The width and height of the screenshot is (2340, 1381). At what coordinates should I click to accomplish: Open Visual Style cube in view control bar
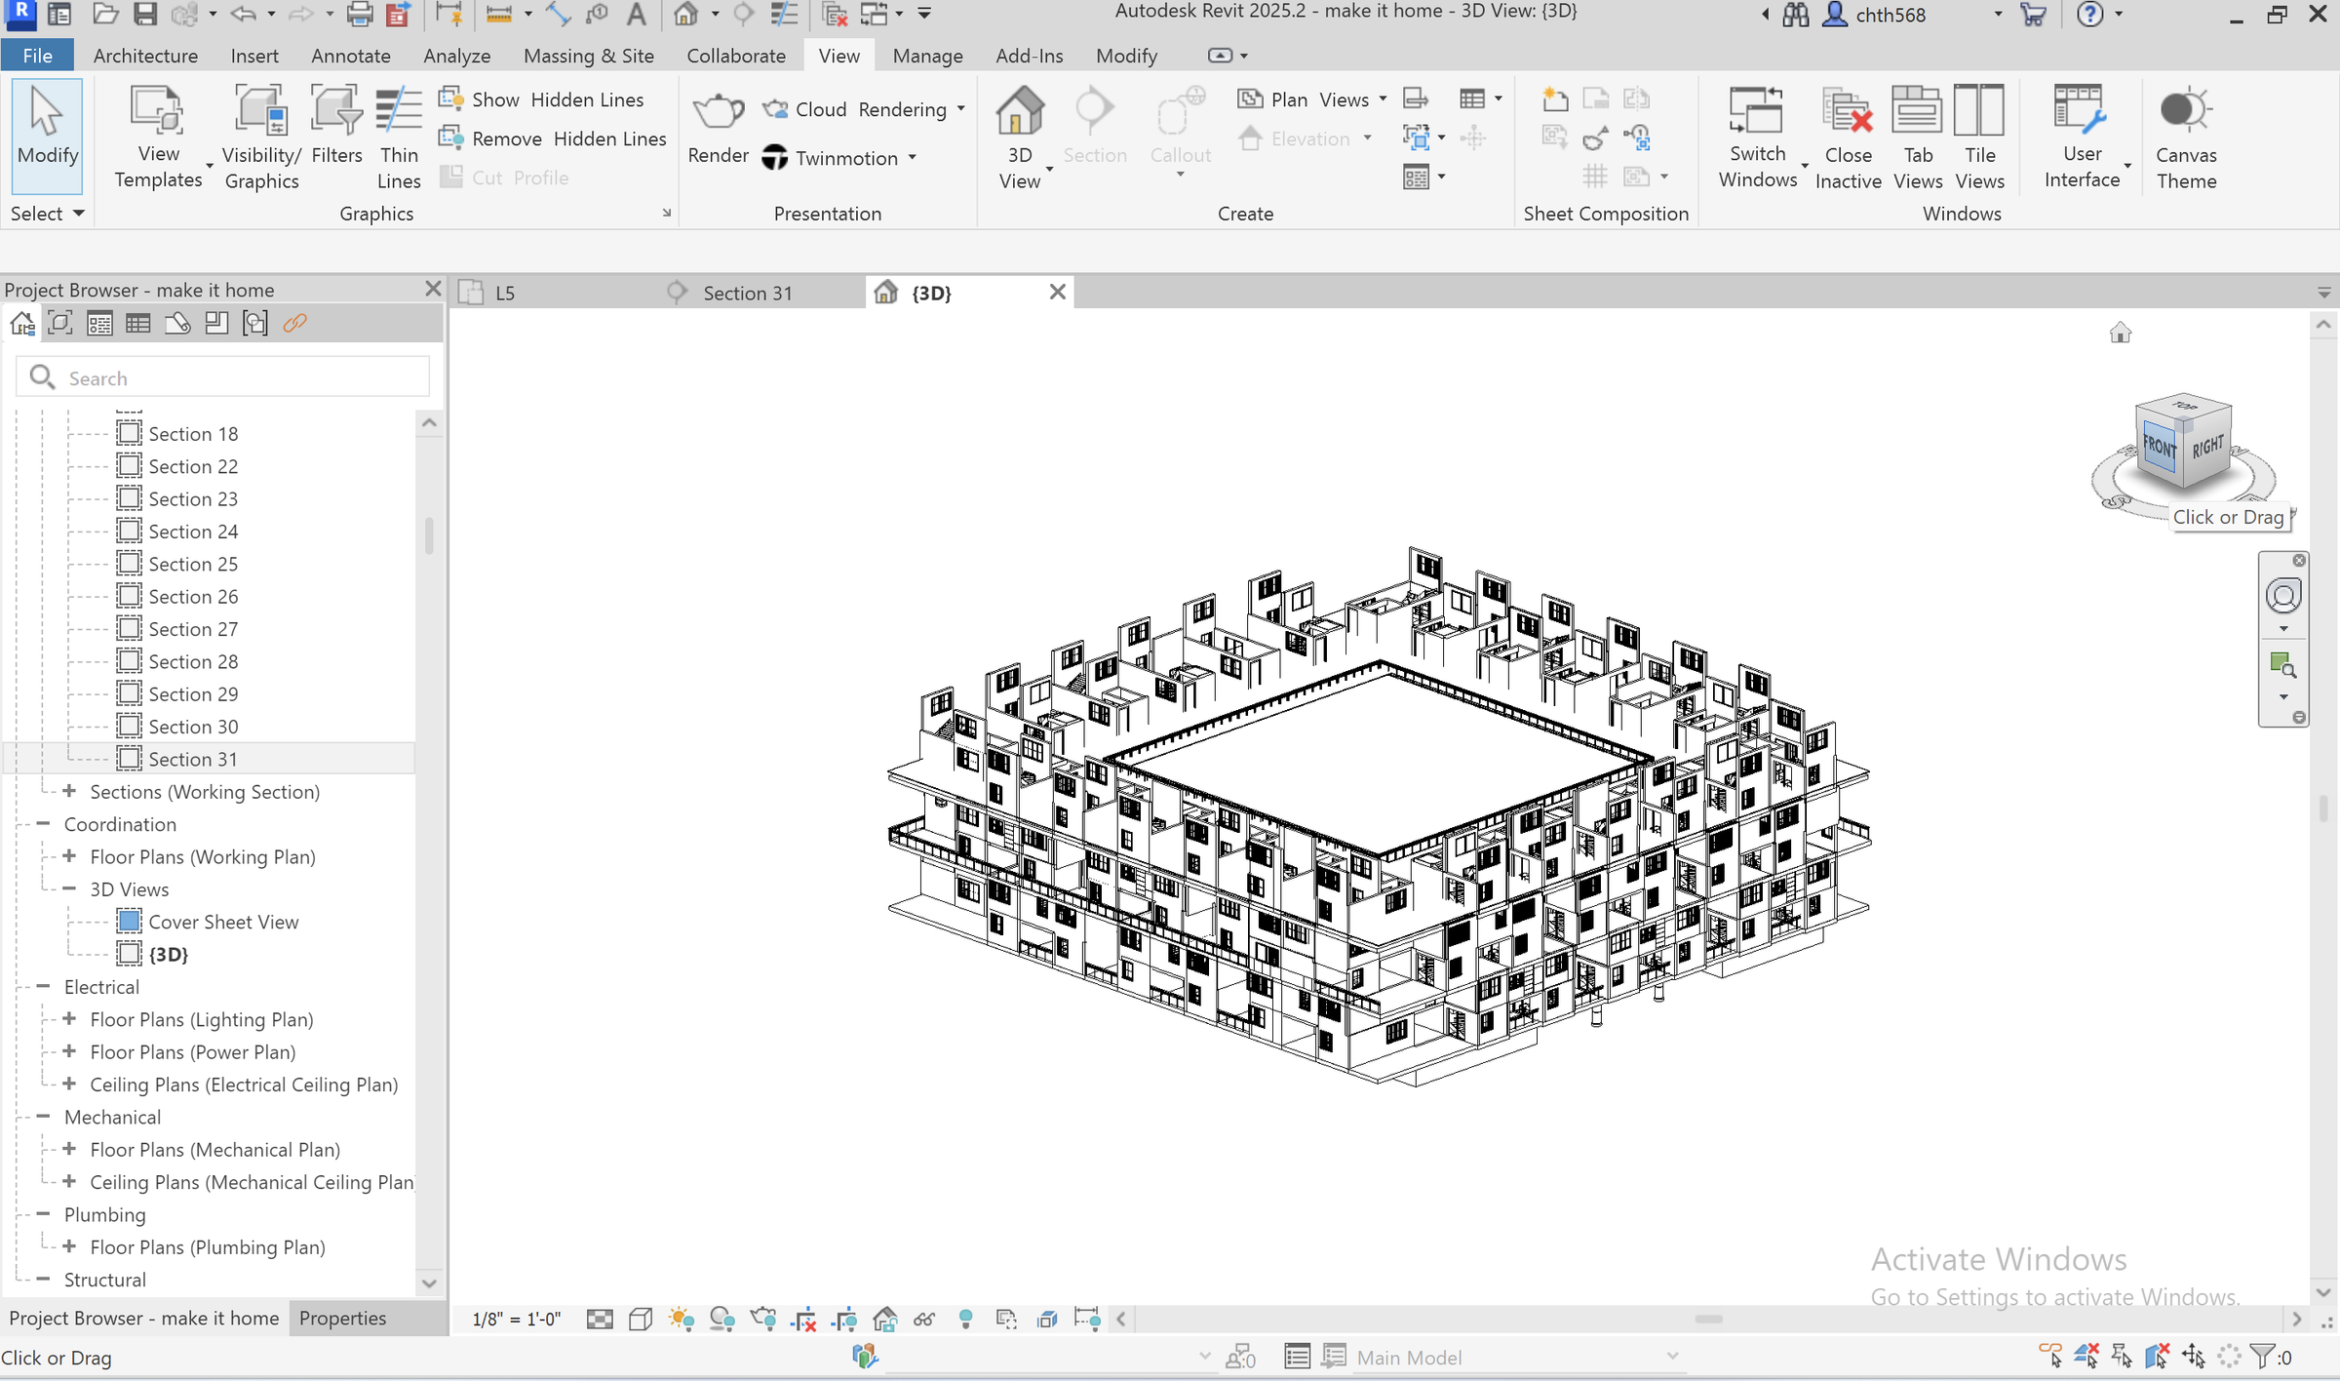click(640, 1320)
